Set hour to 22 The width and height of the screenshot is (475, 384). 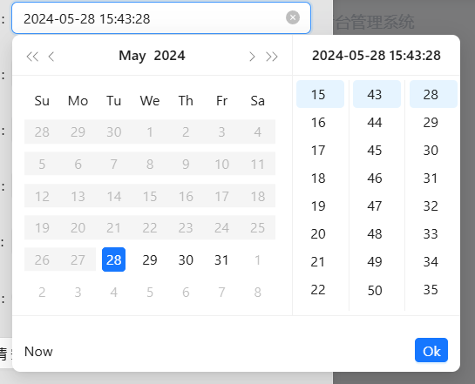[x=320, y=290]
